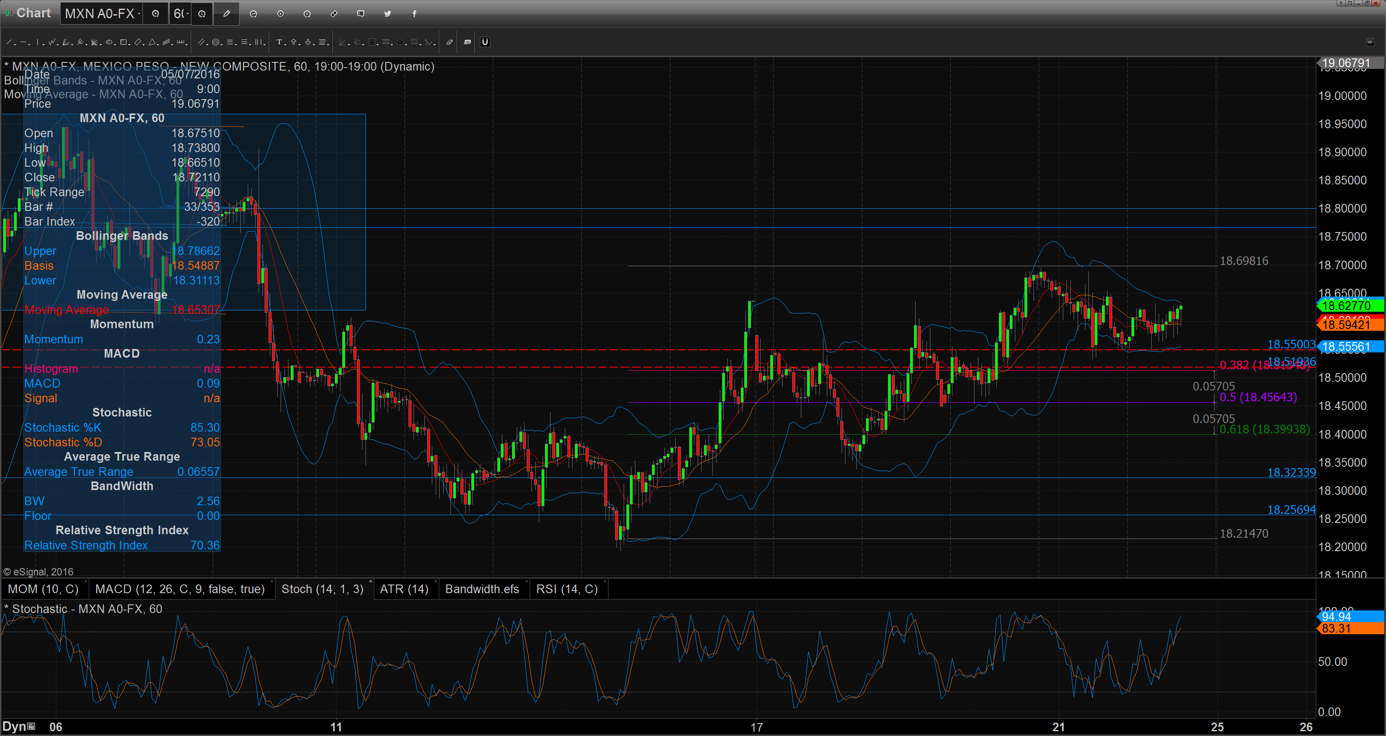1386x736 pixels.
Task: Click the eraser tool icon
Action: point(450,42)
